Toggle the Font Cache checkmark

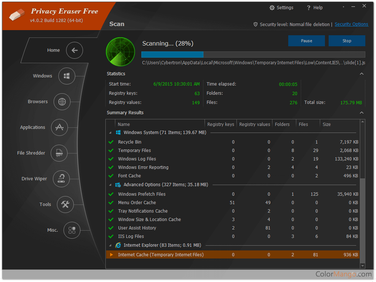[x=111, y=176]
